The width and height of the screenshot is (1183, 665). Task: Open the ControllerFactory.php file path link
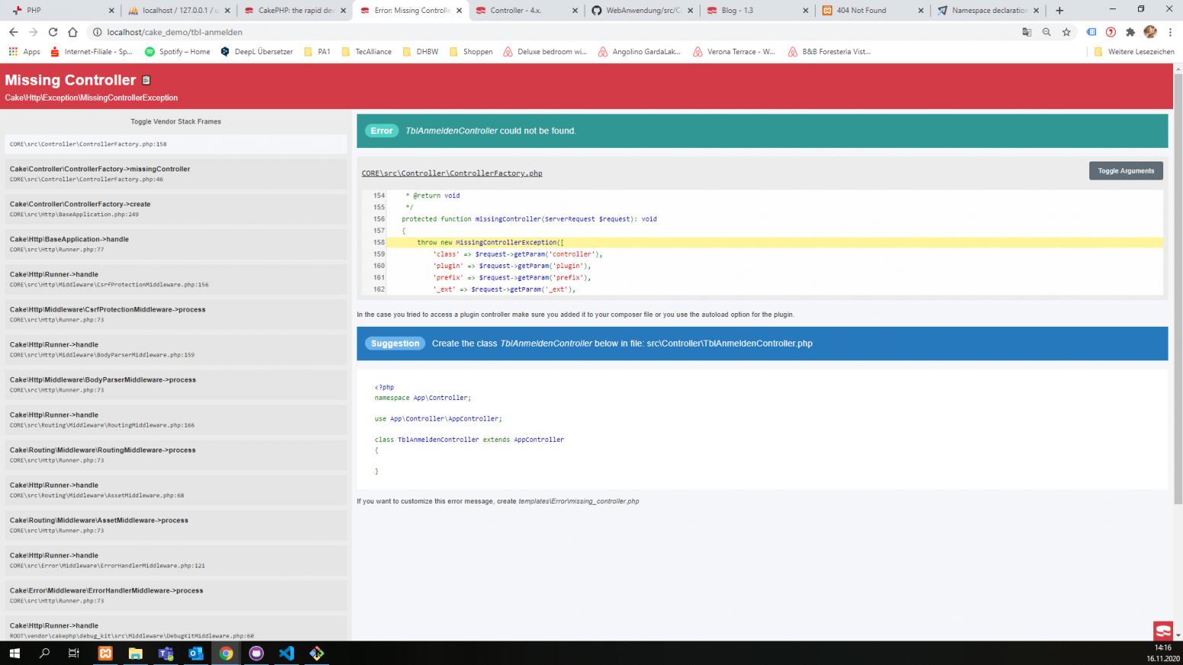click(451, 174)
